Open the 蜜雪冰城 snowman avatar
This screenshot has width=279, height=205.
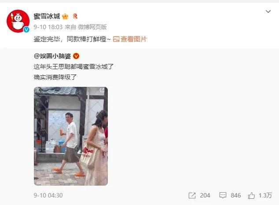[x=18, y=21]
